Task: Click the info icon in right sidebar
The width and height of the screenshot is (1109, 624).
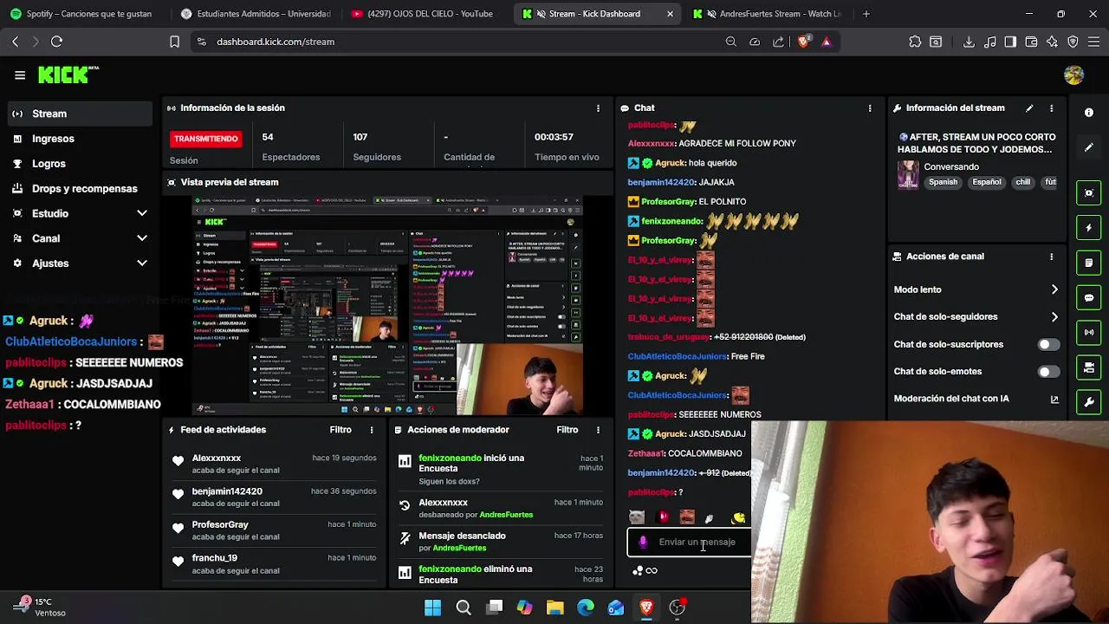Action: (x=1089, y=113)
